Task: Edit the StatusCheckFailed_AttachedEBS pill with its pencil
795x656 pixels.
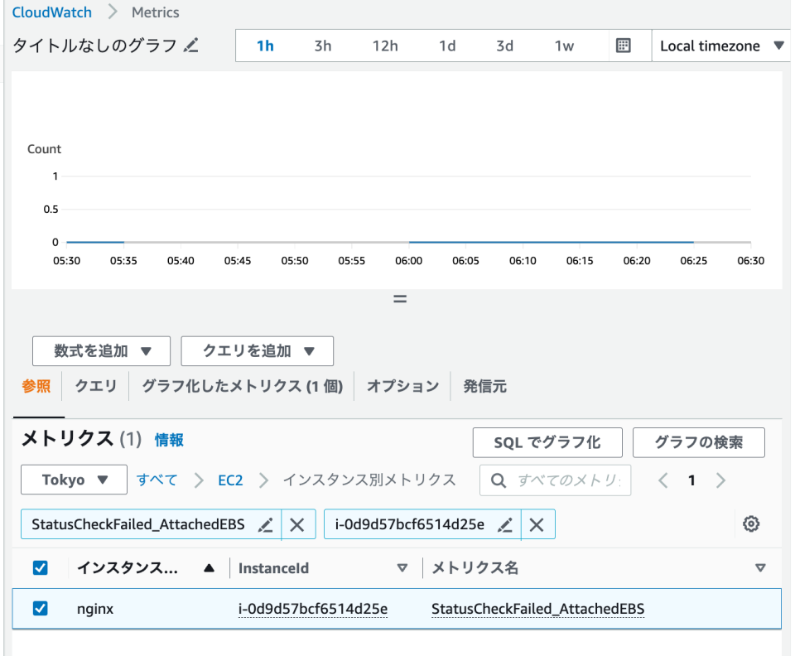Action: 266,523
